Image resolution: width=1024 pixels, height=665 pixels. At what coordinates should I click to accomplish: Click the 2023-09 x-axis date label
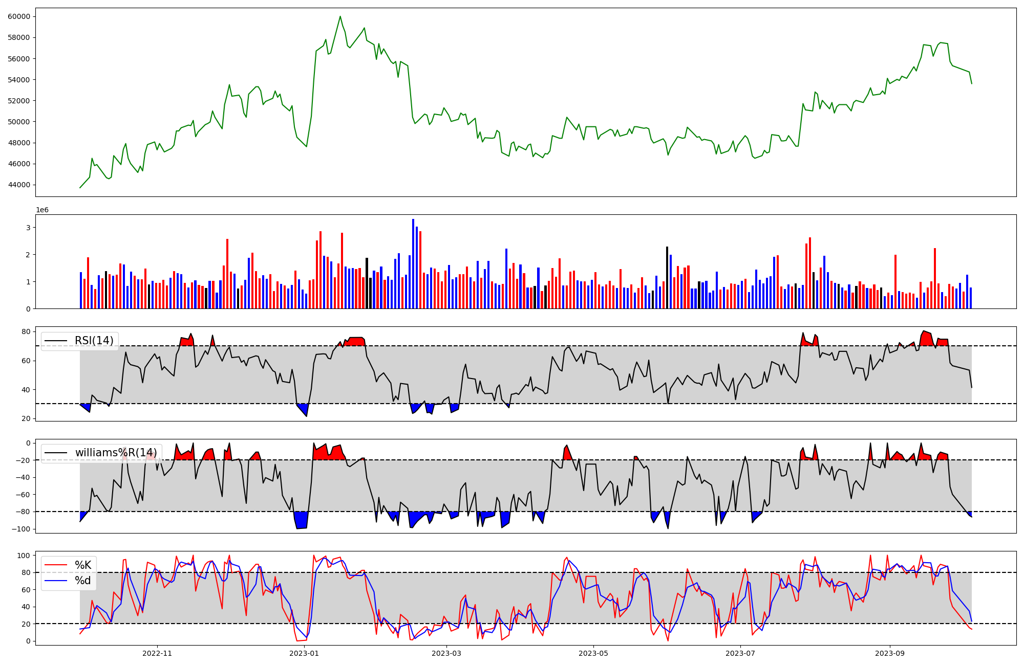889,653
